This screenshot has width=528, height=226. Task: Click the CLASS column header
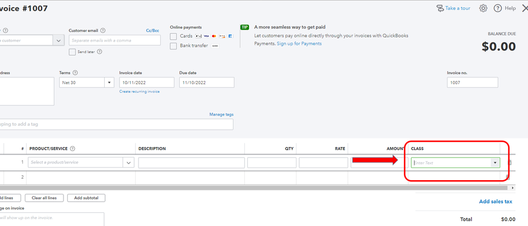point(417,149)
